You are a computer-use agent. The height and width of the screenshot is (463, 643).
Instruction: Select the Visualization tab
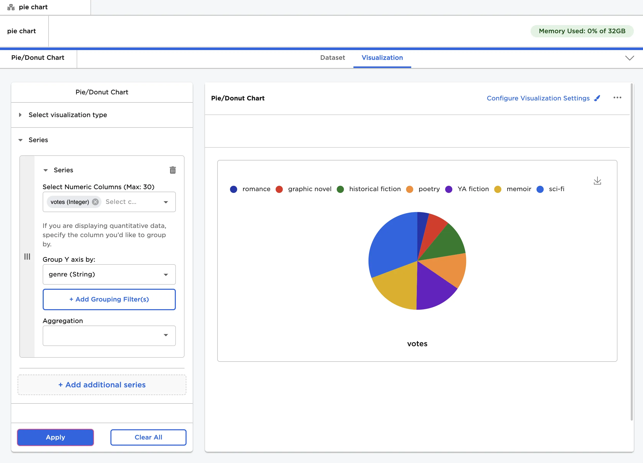point(382,58)
